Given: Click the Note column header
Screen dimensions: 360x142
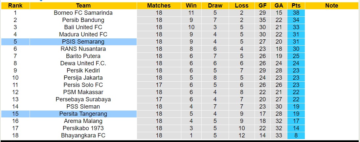Looking at the screenshot, I should point(332,6).
